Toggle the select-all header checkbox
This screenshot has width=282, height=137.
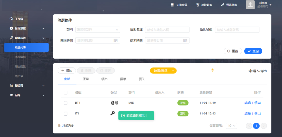point(66,92)
